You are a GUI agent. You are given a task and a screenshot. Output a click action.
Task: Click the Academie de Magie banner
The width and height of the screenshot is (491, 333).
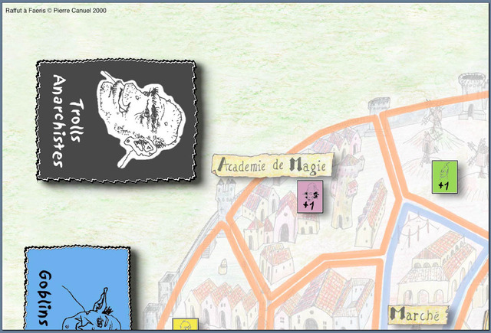(x=272, y=165)
